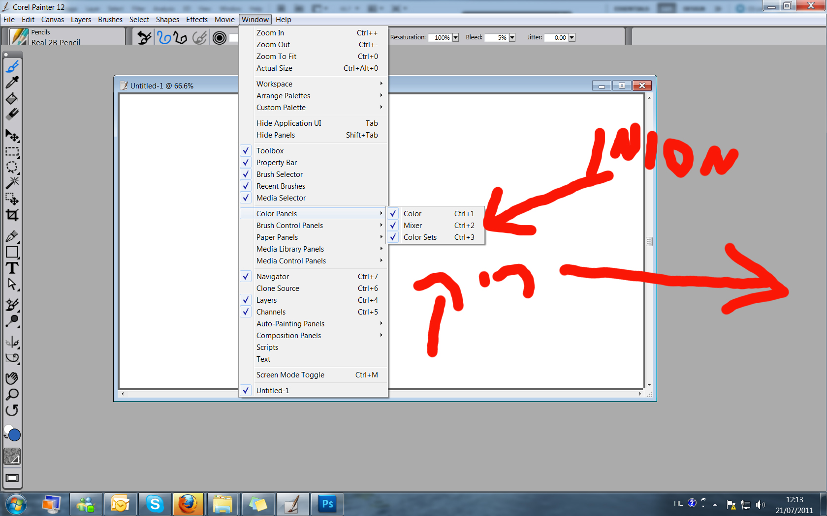
Task: Choose Freehand Strokes in property bar
Action: 164,37
